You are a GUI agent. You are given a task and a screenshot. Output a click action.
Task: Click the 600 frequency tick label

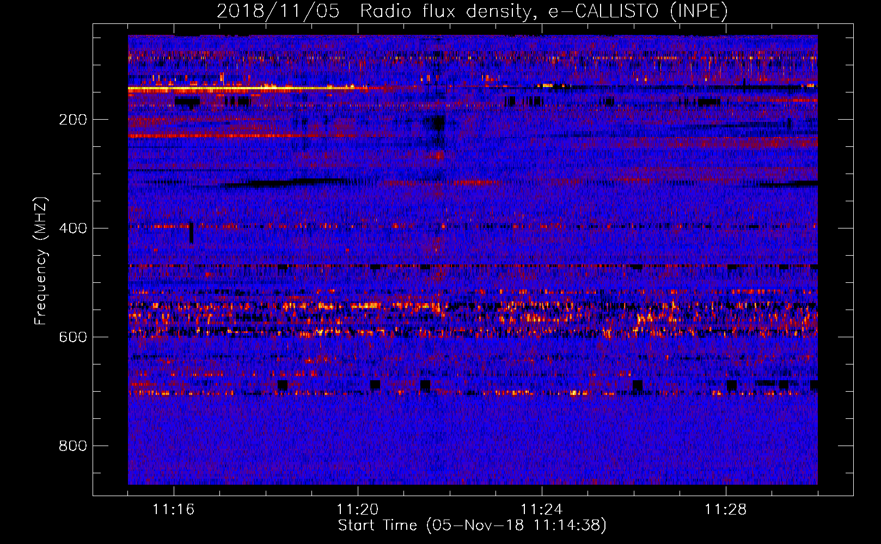(73, 337)
